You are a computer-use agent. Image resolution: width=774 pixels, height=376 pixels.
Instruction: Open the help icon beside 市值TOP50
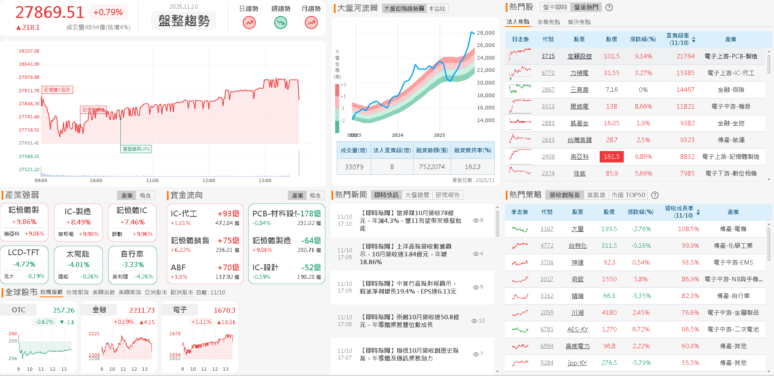pyautogui.click(x=655, y=195)
